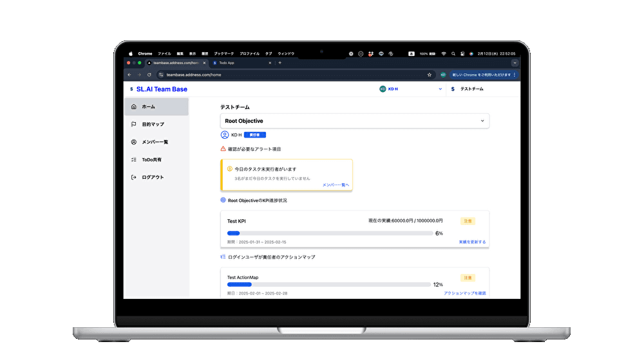The image size is (644, 362).
Task: Close the Todo App tab
Action: tap(270, 63)
